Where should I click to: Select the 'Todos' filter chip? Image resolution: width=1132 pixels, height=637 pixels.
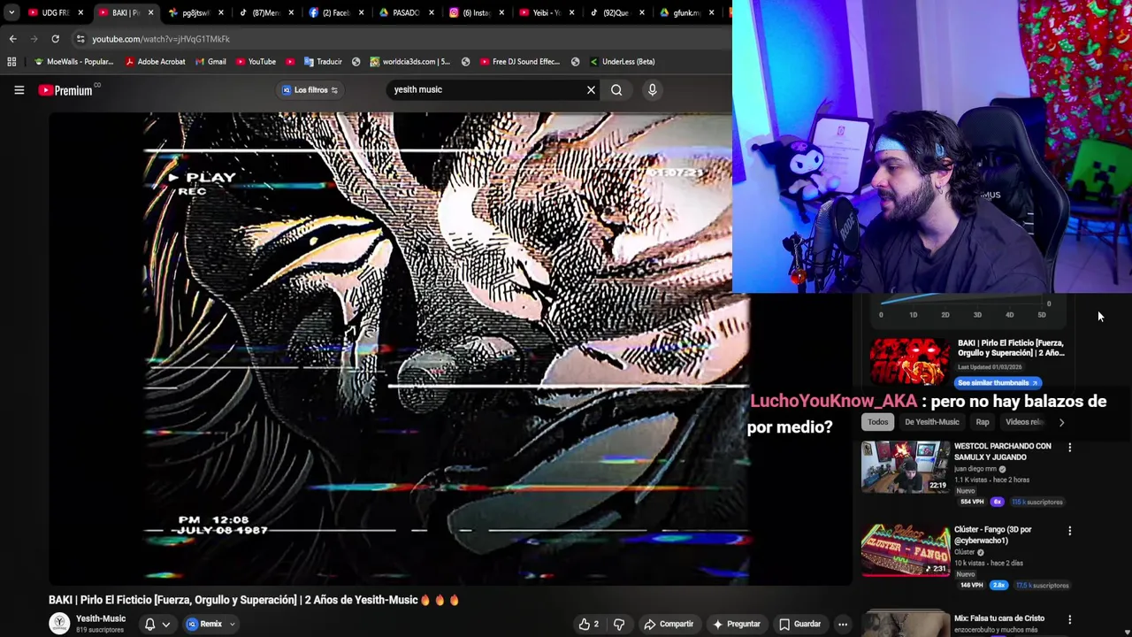click(877, 422)
